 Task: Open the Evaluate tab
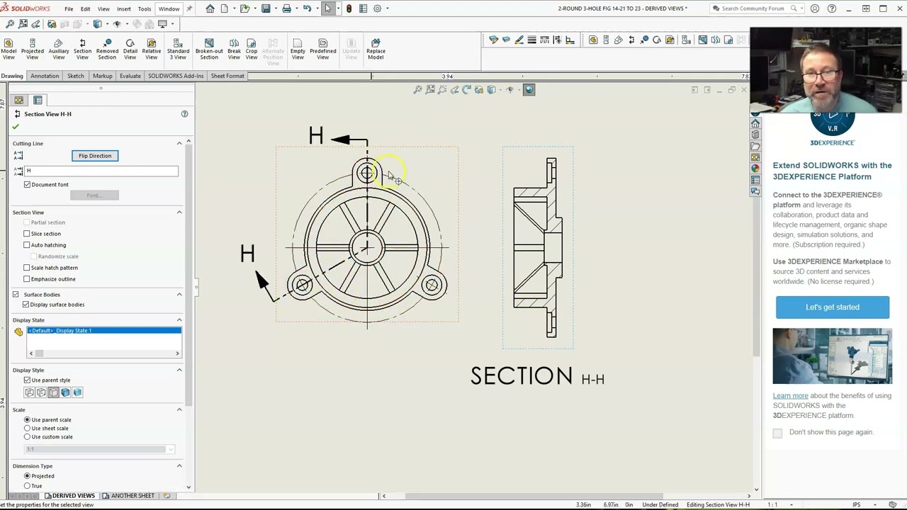tap(130, 76)
